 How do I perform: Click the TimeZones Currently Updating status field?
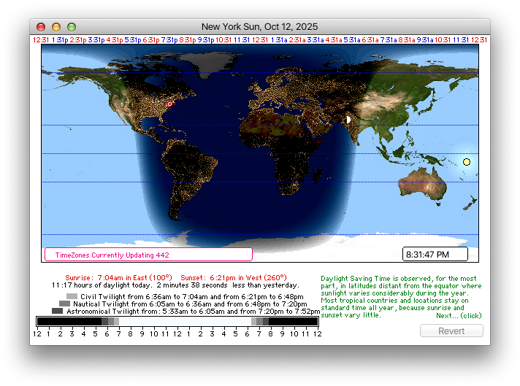click(148, 255)
